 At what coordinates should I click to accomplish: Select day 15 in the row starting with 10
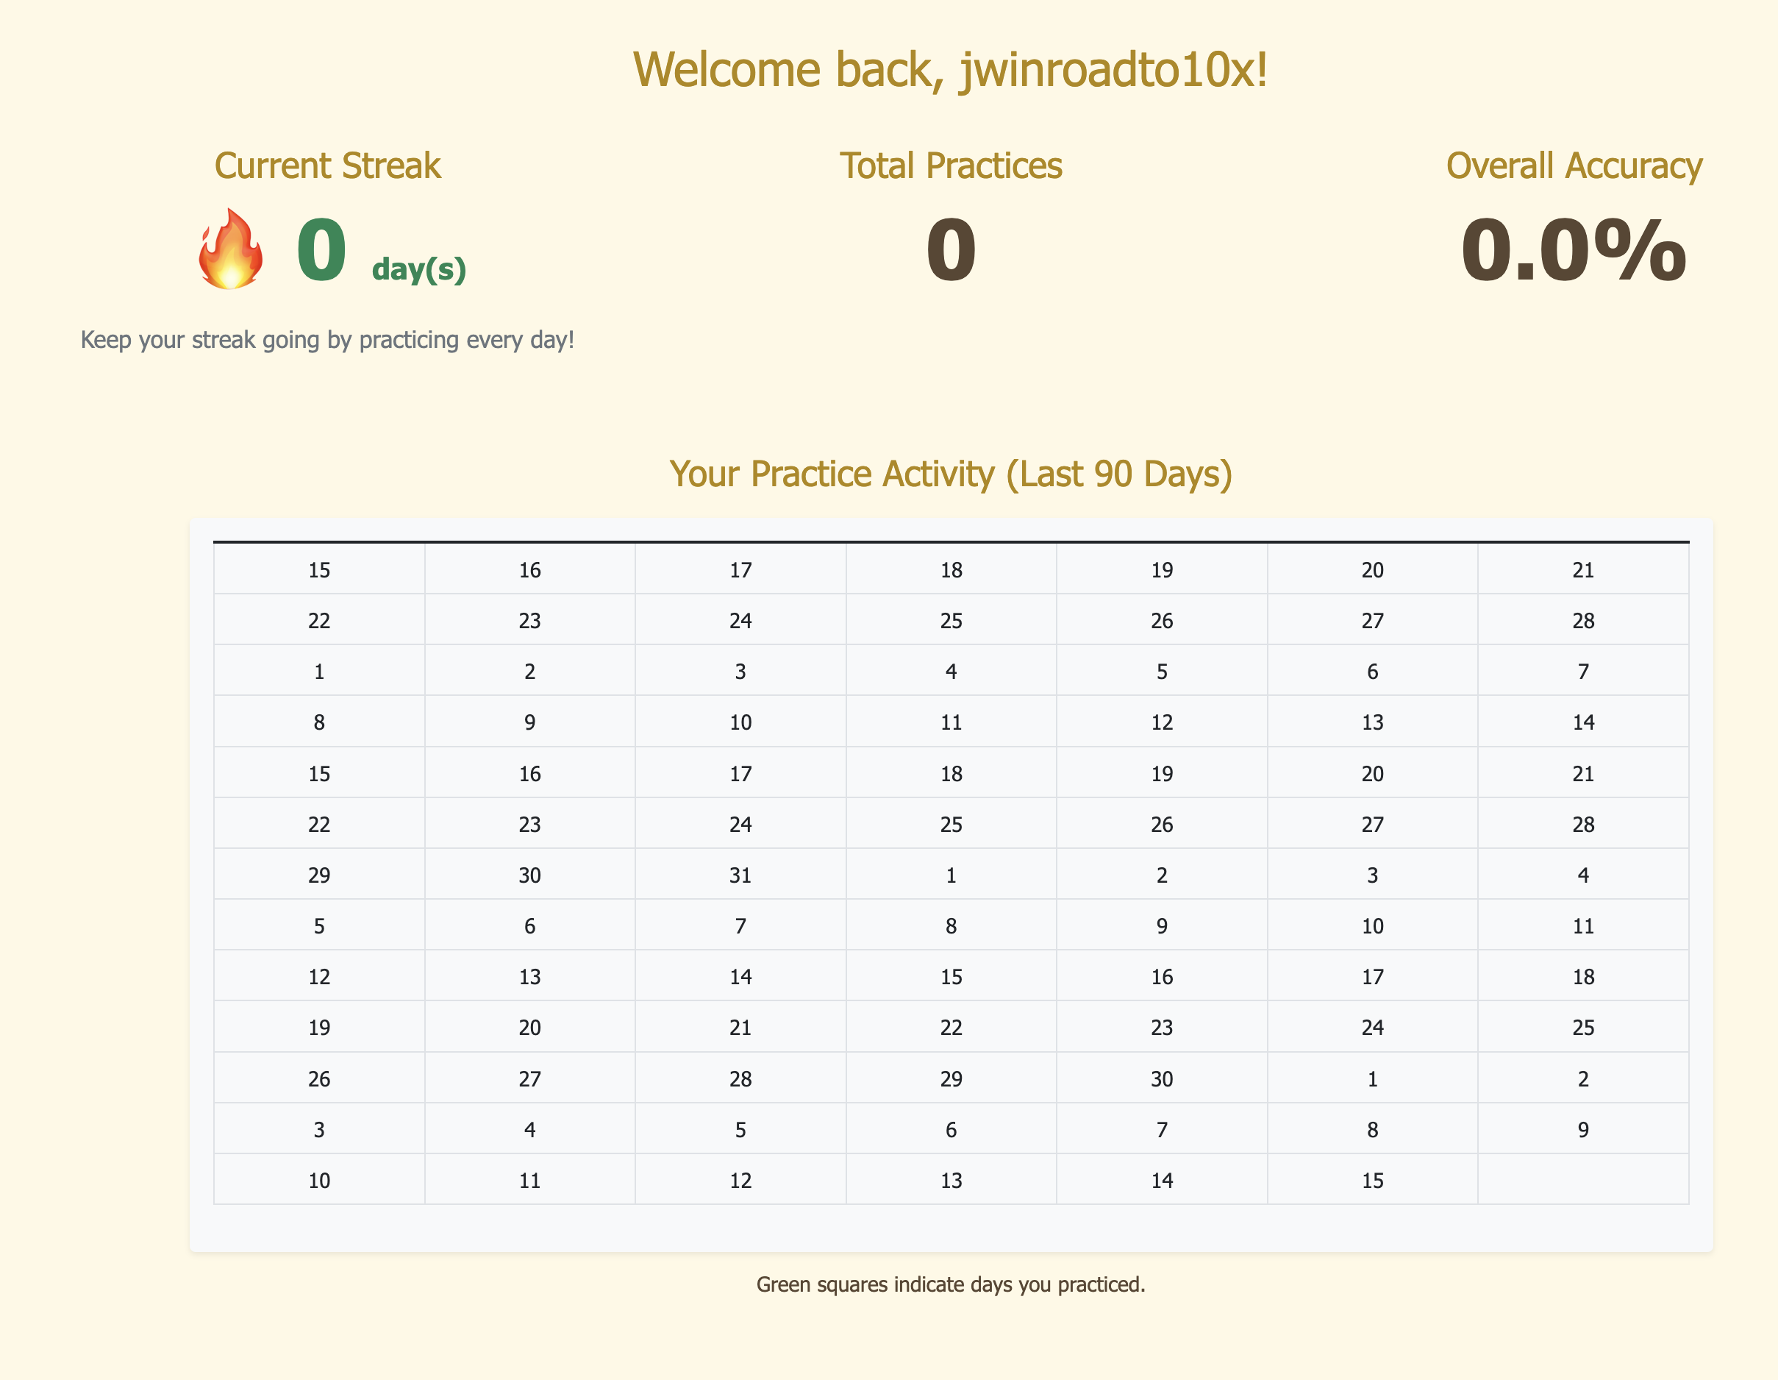point(1373,1180)
